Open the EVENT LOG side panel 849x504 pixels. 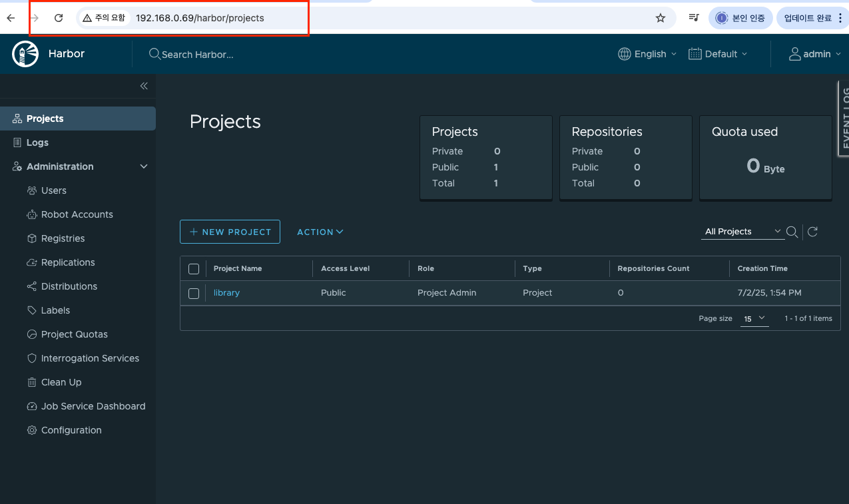pos(843,119)
